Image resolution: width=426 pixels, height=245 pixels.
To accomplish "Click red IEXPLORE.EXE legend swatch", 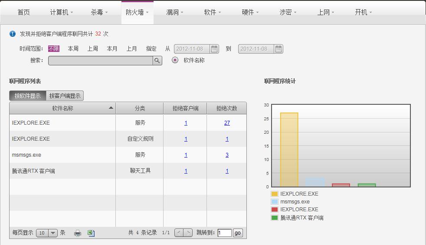I will tap(275, 210).
